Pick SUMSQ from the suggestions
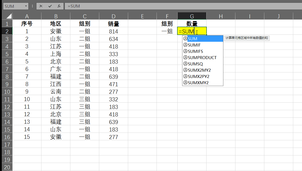This screenshot has height=171, width=302. (x=203, y=64)
